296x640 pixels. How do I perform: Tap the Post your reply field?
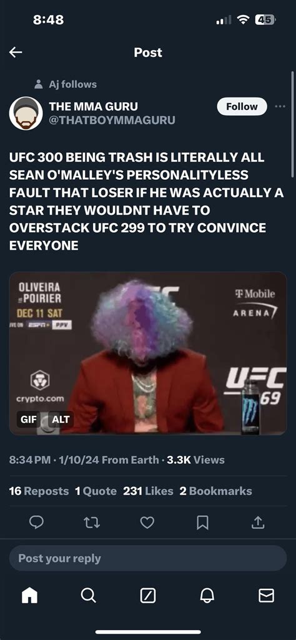tap(148, 558)
